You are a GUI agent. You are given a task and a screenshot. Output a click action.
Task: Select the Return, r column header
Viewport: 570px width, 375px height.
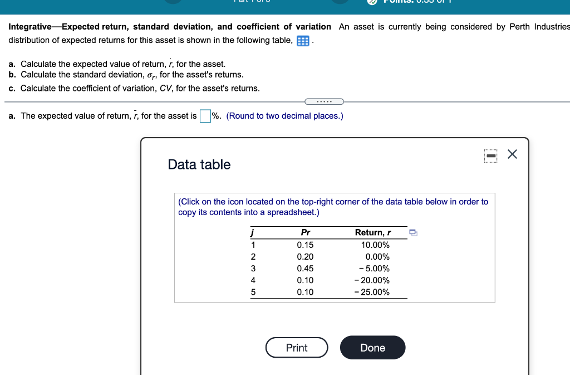point(372,232)
